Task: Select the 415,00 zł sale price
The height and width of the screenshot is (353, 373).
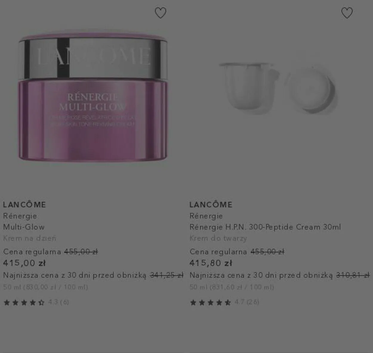Action: pos(24,263)
